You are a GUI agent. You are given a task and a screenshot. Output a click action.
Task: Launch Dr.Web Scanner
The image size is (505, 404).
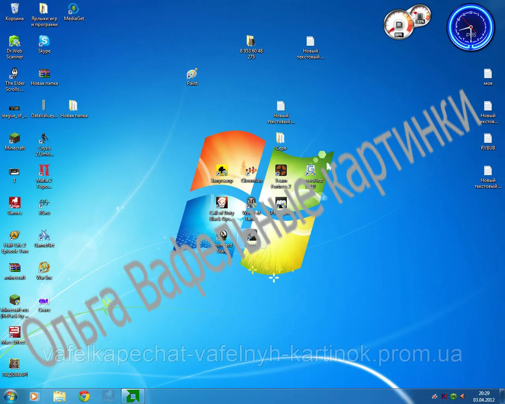(15, 47)
